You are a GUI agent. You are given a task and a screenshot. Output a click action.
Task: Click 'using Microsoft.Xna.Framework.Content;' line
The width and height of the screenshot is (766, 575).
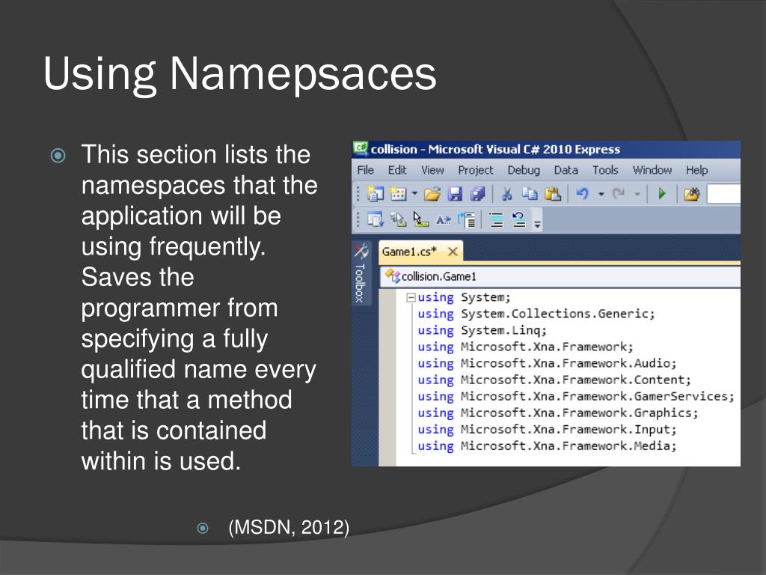pos(554,380)
